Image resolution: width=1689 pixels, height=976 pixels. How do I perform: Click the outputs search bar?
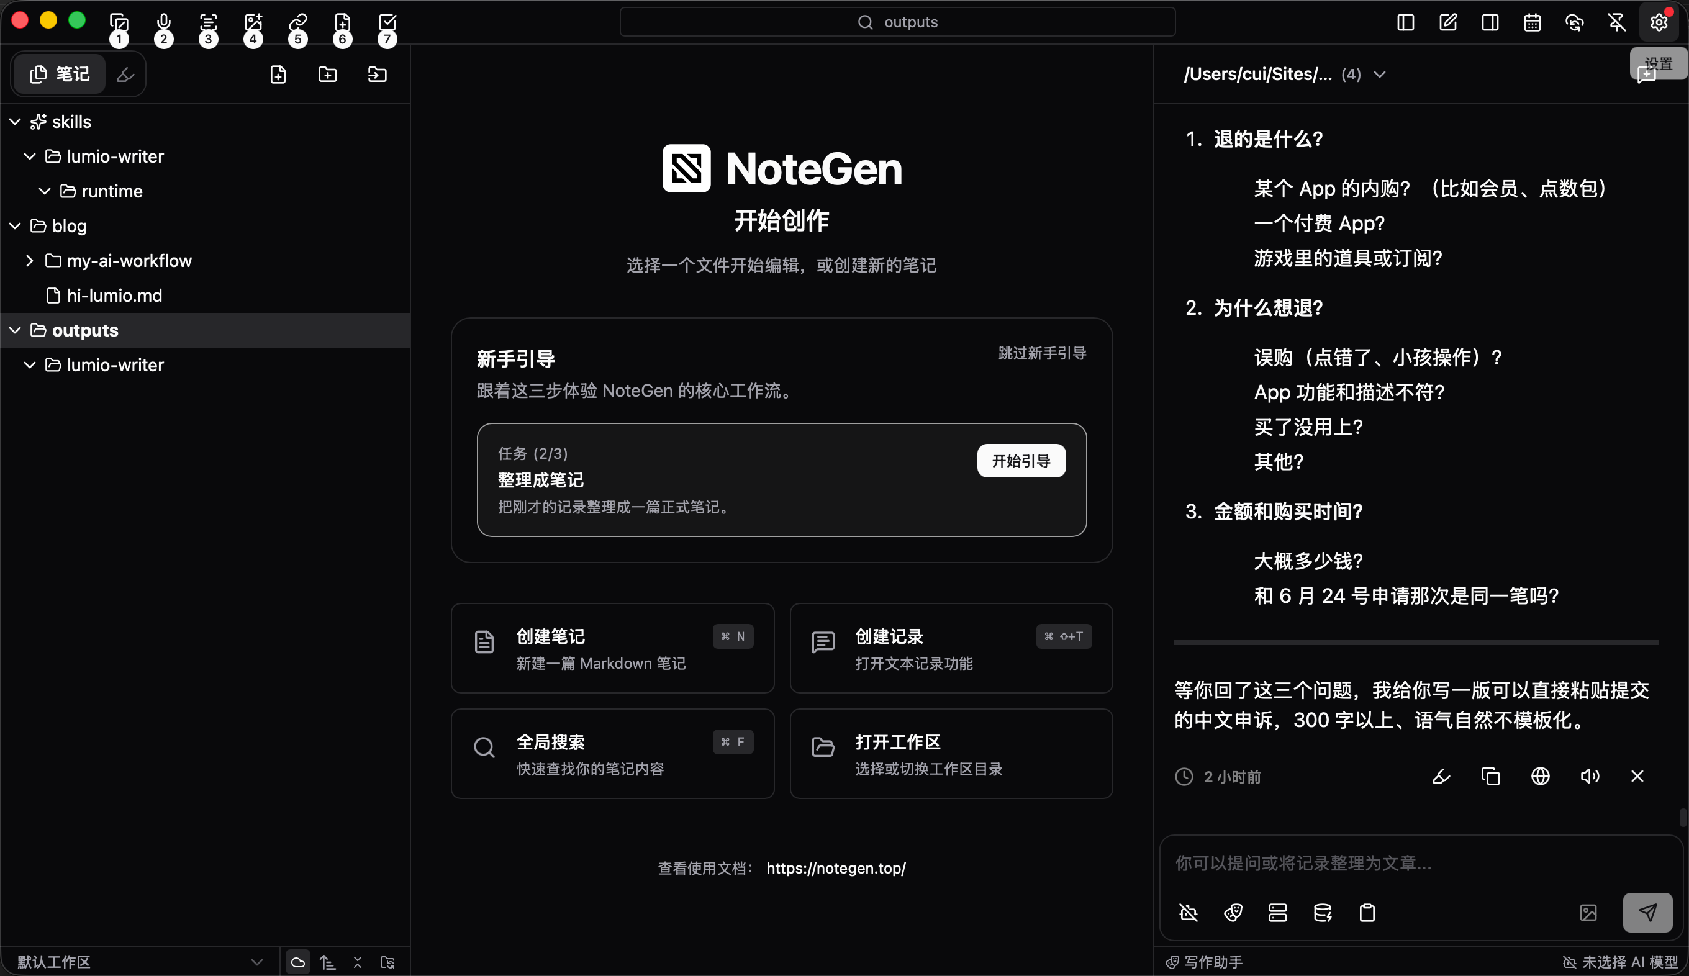897,22
